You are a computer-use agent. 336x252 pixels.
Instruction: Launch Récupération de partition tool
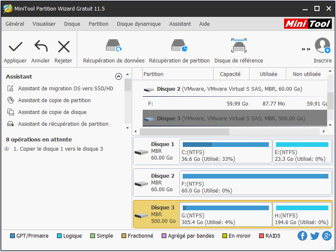179,46
